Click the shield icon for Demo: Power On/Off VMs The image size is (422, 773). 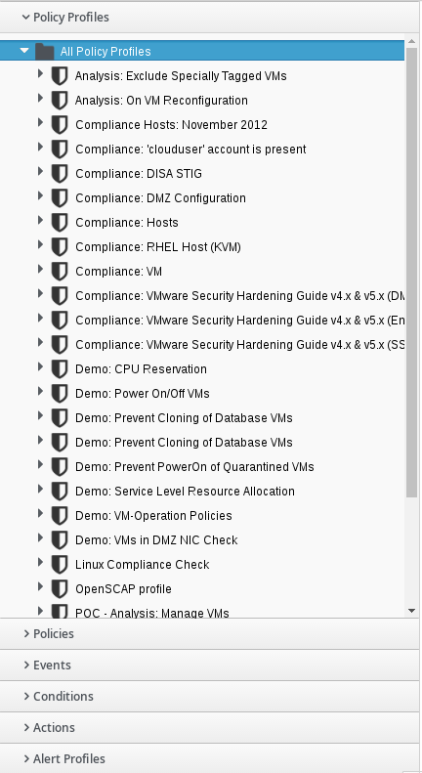[x=60, y=394]
